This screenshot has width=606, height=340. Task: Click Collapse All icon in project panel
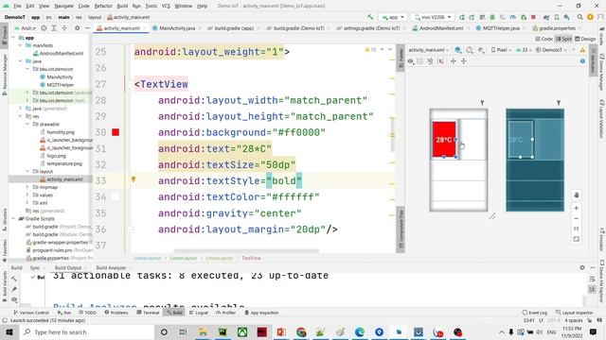click(x=64, y=28)
